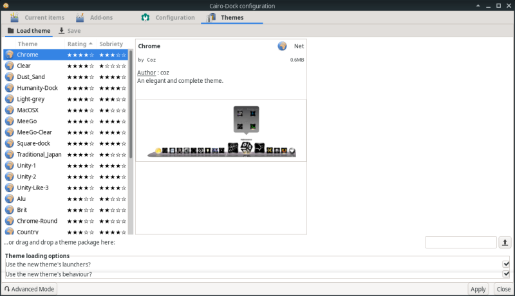Click the globe icon next to the Brit theme

10,209
